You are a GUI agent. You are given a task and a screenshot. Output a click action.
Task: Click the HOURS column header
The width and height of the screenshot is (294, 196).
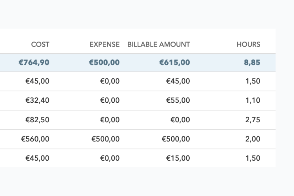248,44
